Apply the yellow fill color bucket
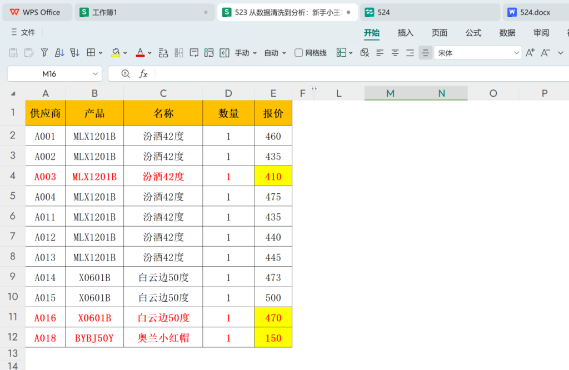 click(x=116, y=53)
